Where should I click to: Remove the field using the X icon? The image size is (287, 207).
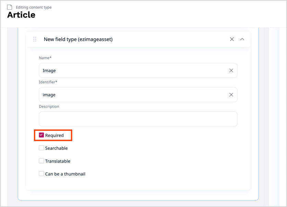point(232,39)
